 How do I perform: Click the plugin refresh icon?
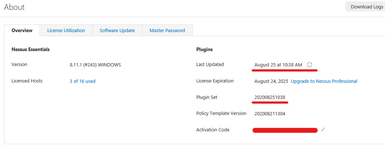310,65
